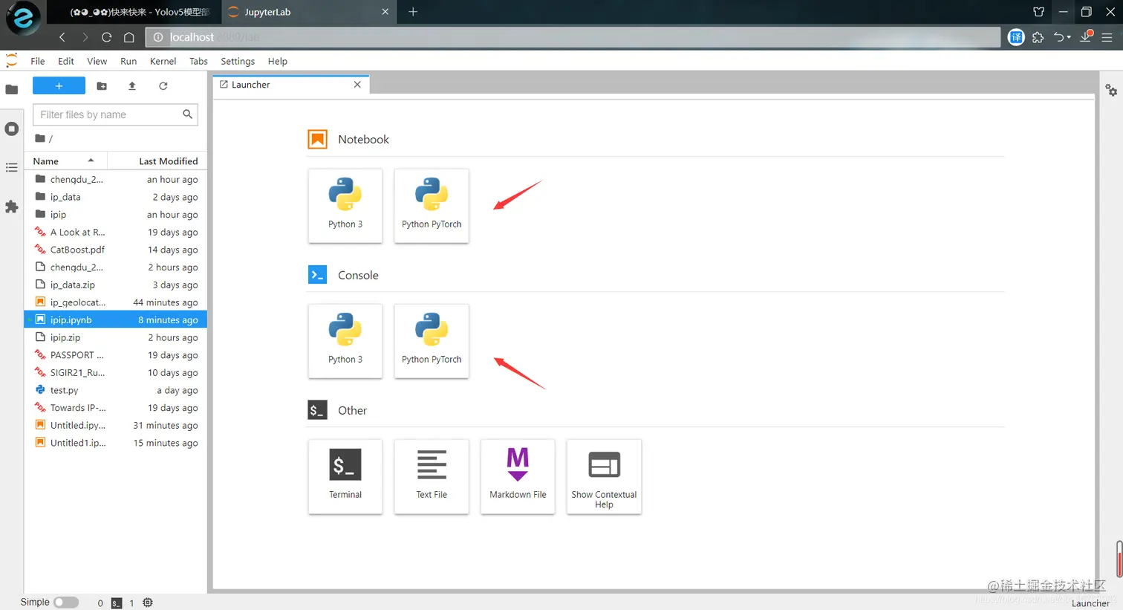1123x610 pixels.
Task: Open browser undo-close dropdown arrow
Action: (x=1069, y=37)
